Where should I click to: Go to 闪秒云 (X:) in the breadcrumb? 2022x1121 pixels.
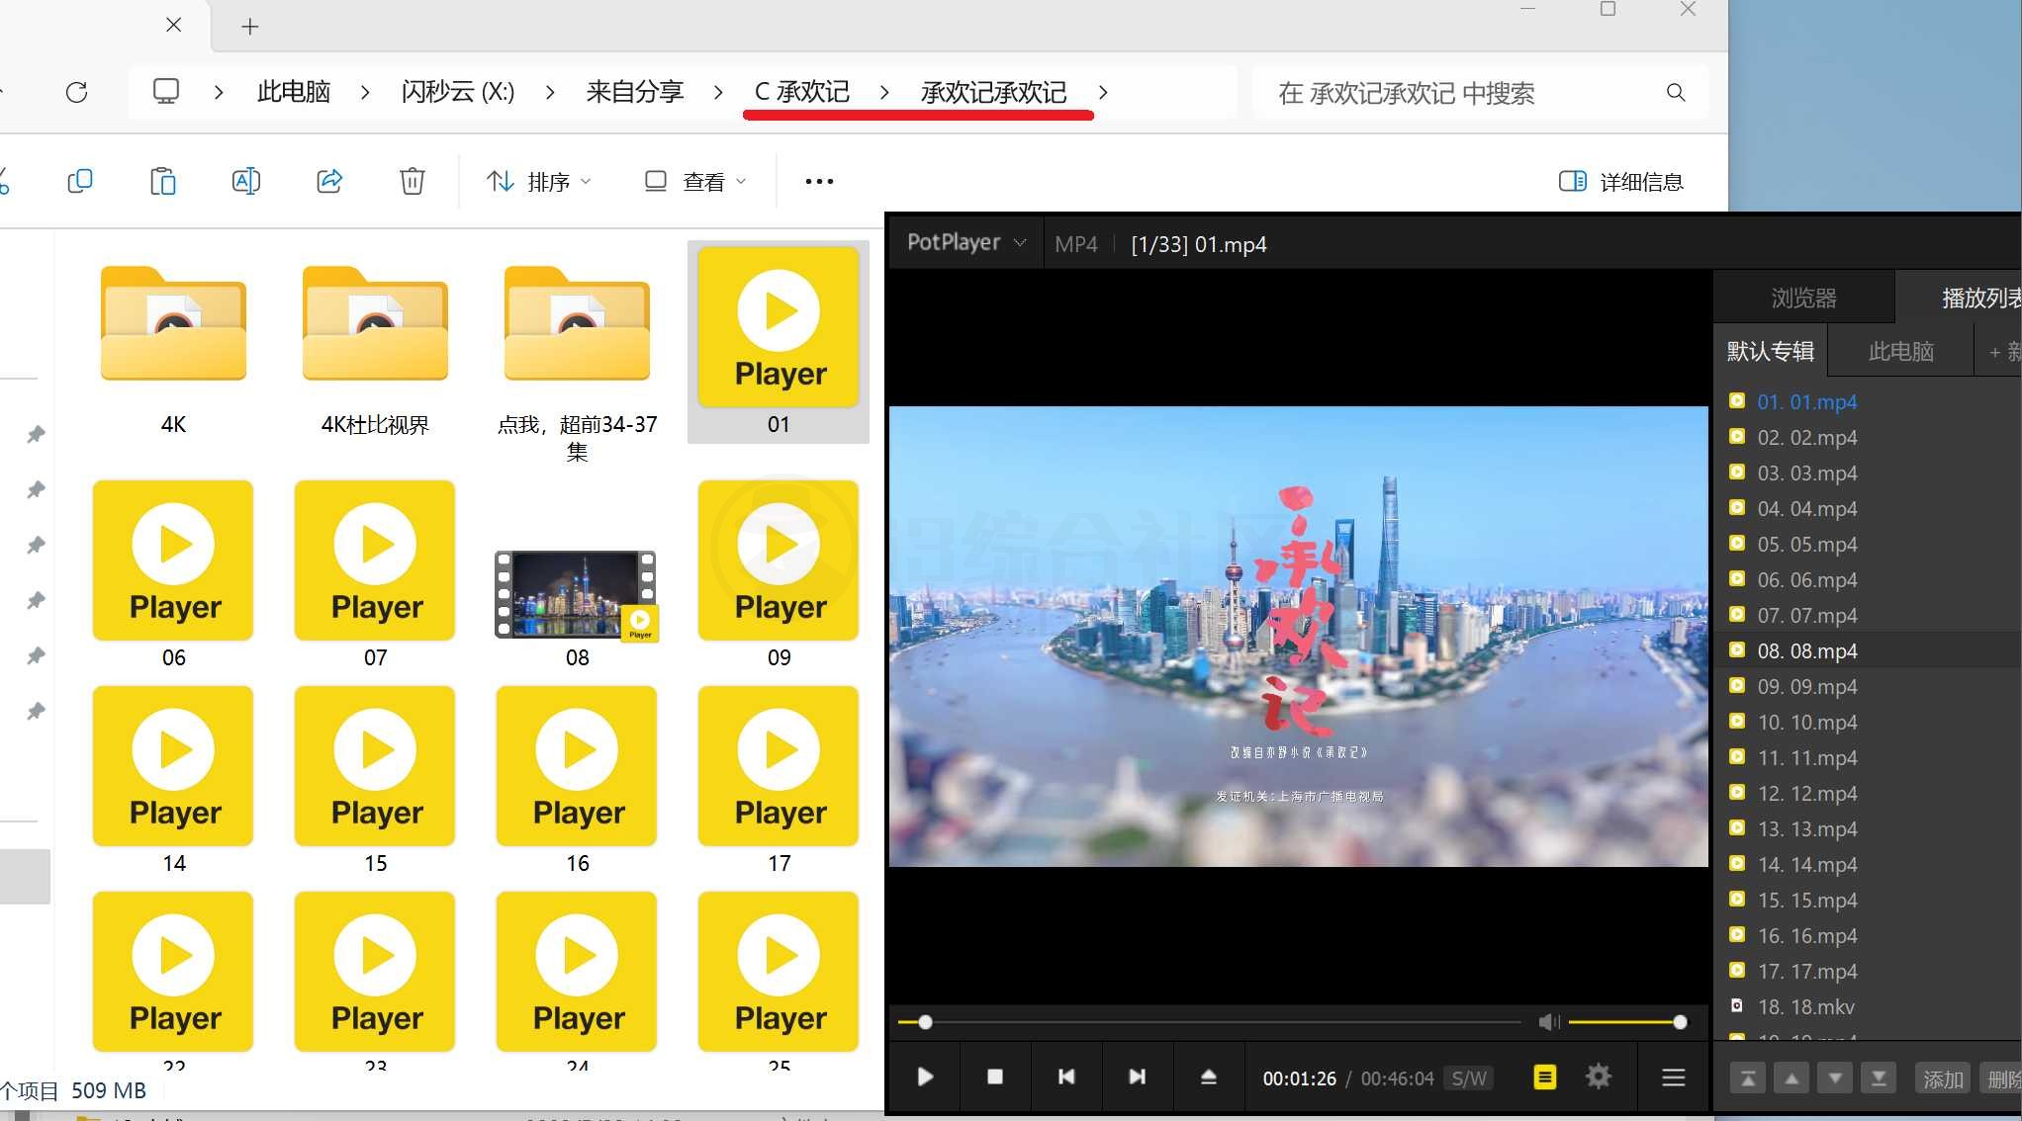point(458,92)
